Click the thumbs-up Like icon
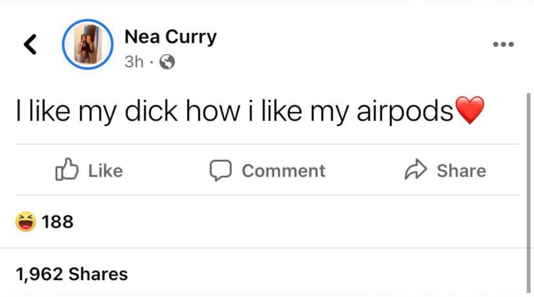This screenshot has height=297, width=534. coord(67,169)
